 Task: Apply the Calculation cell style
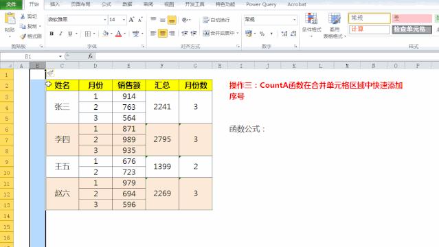point(370,29)
